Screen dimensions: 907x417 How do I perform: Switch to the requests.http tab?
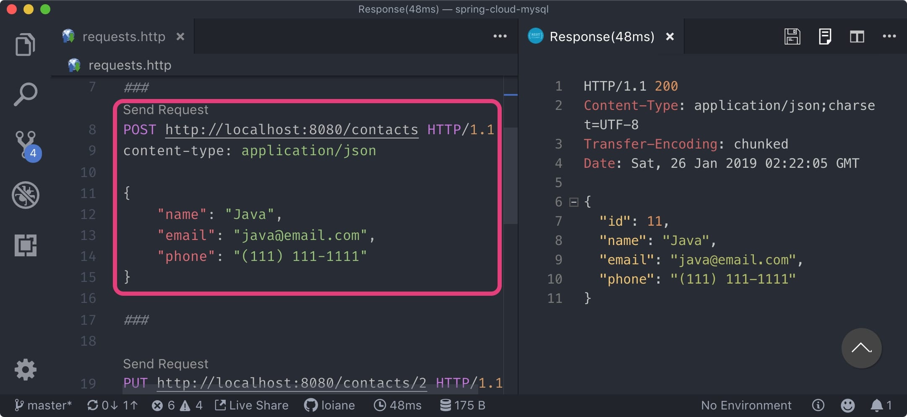(x=124, y=36)
